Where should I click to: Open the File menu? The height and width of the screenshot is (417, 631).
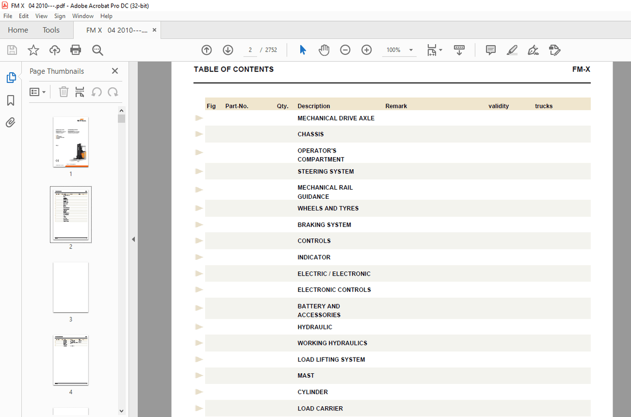[x=8, y=16]
